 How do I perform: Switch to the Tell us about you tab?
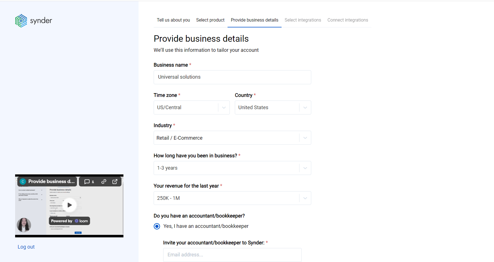[x=173, y=20]
